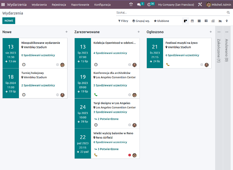
Task: Switch to the Graph view
Action: click(220, 21)
